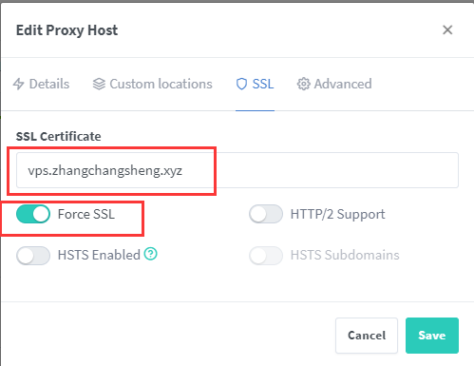Go to the Advanced tab
474x366 pixels.
(x=334, y=84)
